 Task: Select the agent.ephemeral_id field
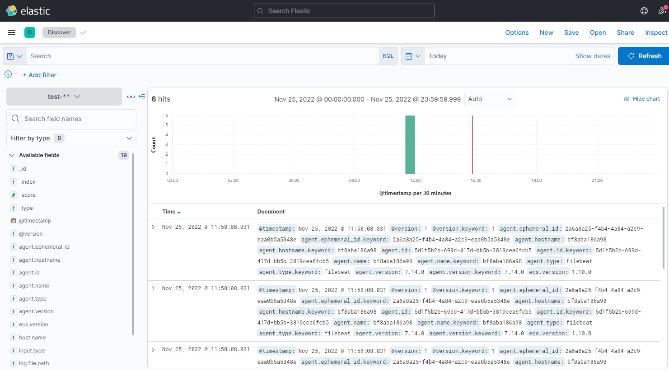point(44,247)
